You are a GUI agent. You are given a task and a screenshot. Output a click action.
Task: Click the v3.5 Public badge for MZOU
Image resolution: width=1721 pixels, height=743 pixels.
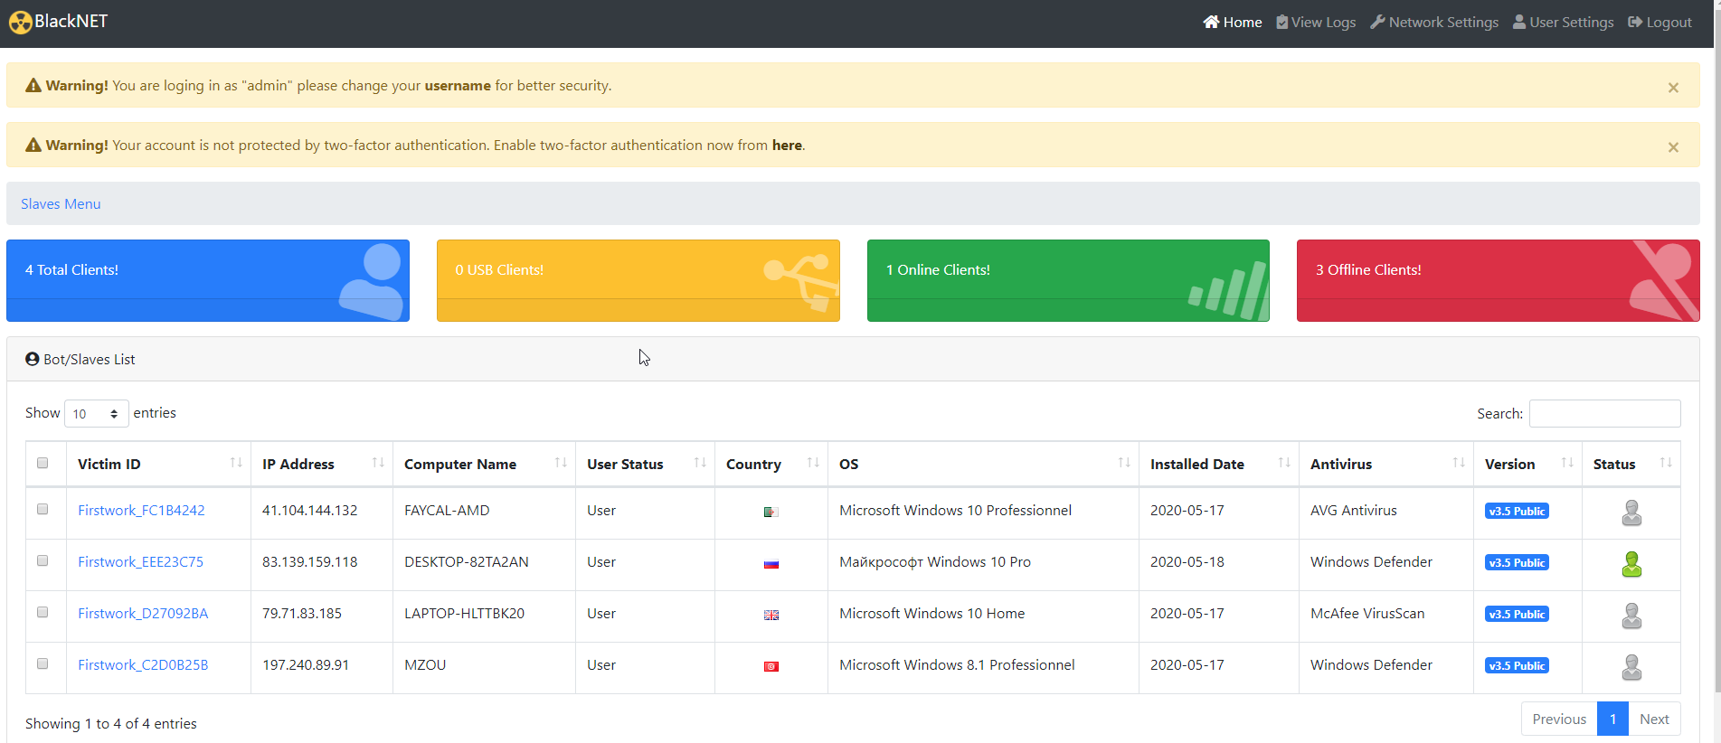tap(1516, 665)
